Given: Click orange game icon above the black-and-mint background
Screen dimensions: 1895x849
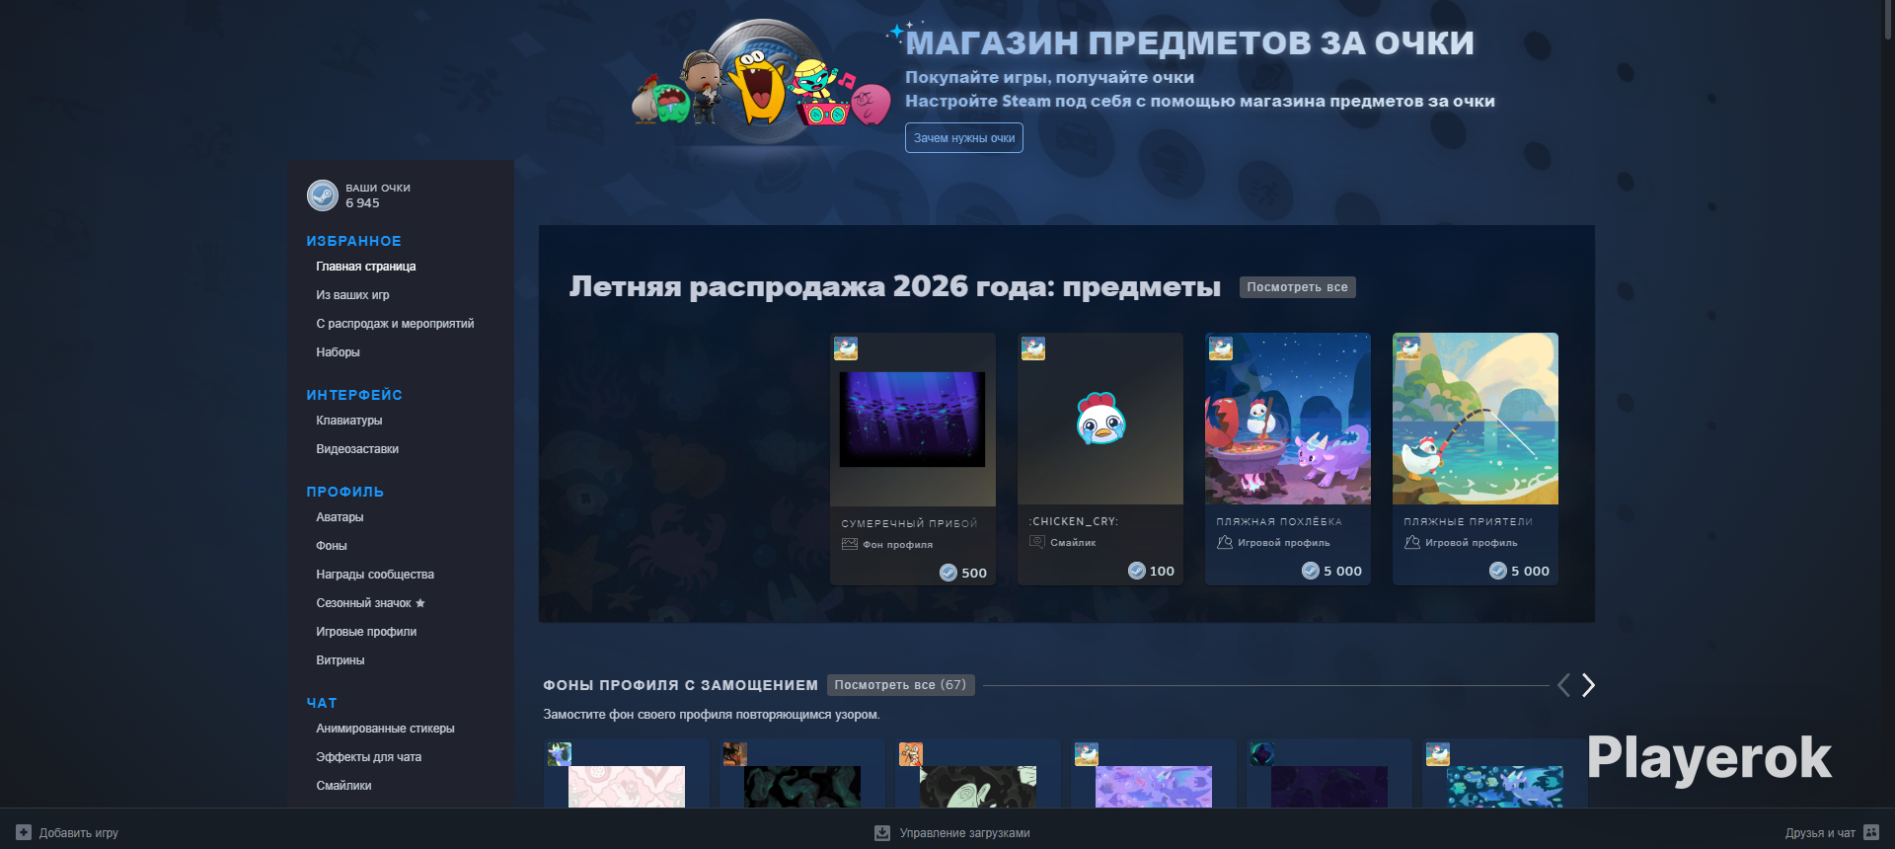Looking at the screenshot, I should [911, 754].
